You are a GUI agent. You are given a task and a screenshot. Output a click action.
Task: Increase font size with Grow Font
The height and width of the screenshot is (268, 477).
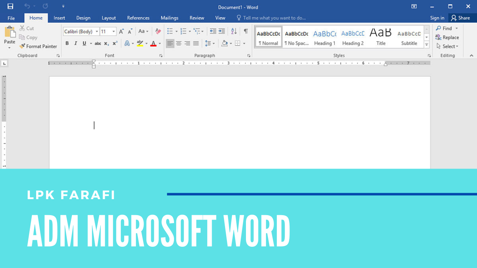[x=121, y=32]
